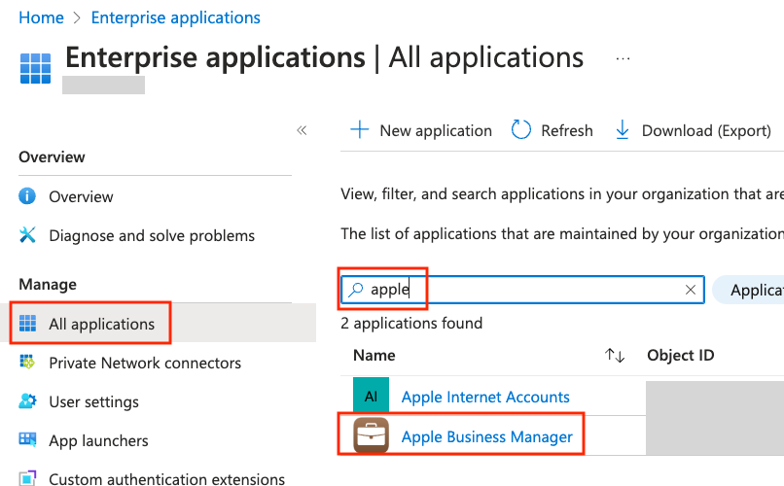784x486 pixels.
Task: Click New application button
Action: (421, 130)
